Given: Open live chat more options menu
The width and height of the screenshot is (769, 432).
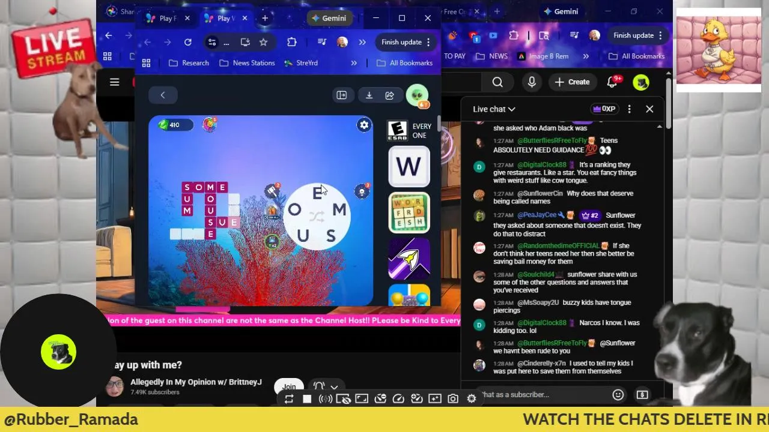Looking at the screenshot, I should tap(629, 109).
